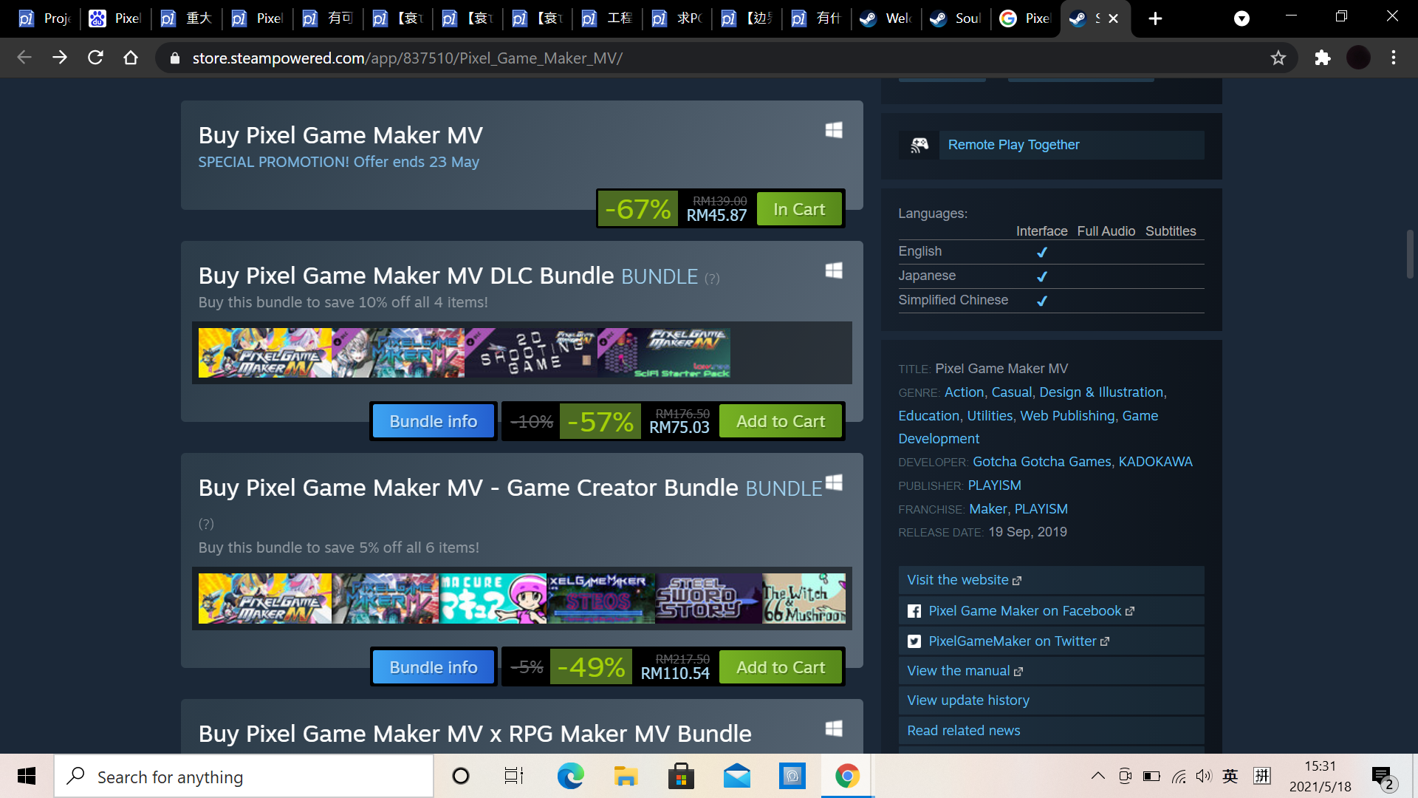Add Game Creator Bundle to cart
The width and height of the screenshot is (1418, 798).
[781, 667]
